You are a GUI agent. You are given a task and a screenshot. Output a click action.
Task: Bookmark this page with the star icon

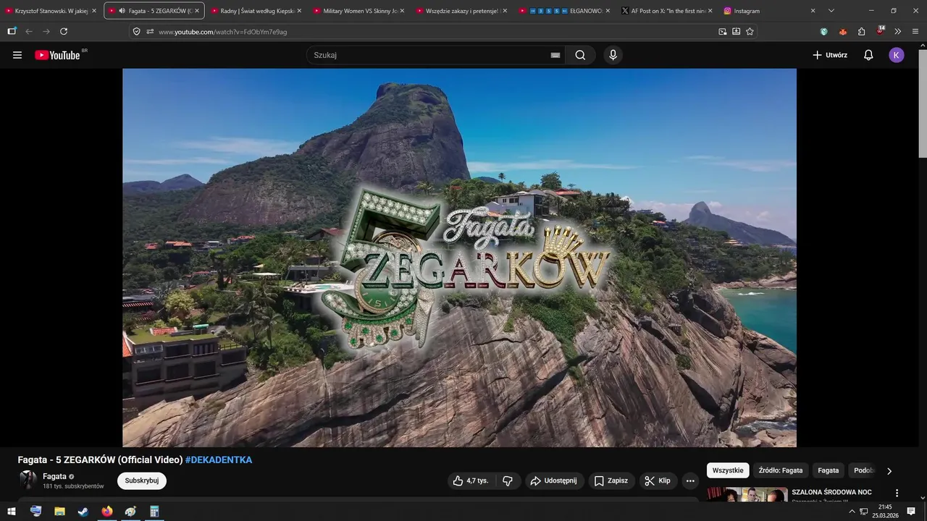(750, 31)
